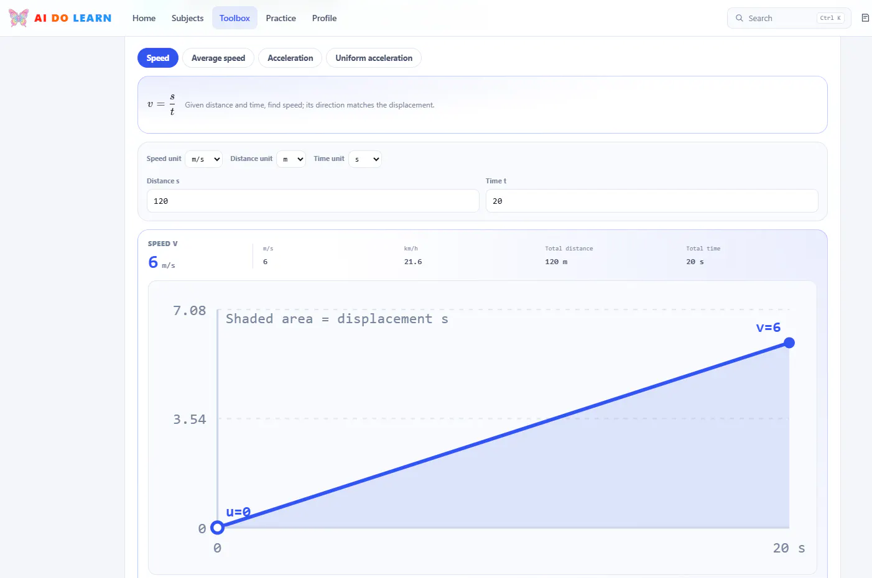Click the large 6 m/s speed result
The image size is (872, 578).
[x=161, y=262]
